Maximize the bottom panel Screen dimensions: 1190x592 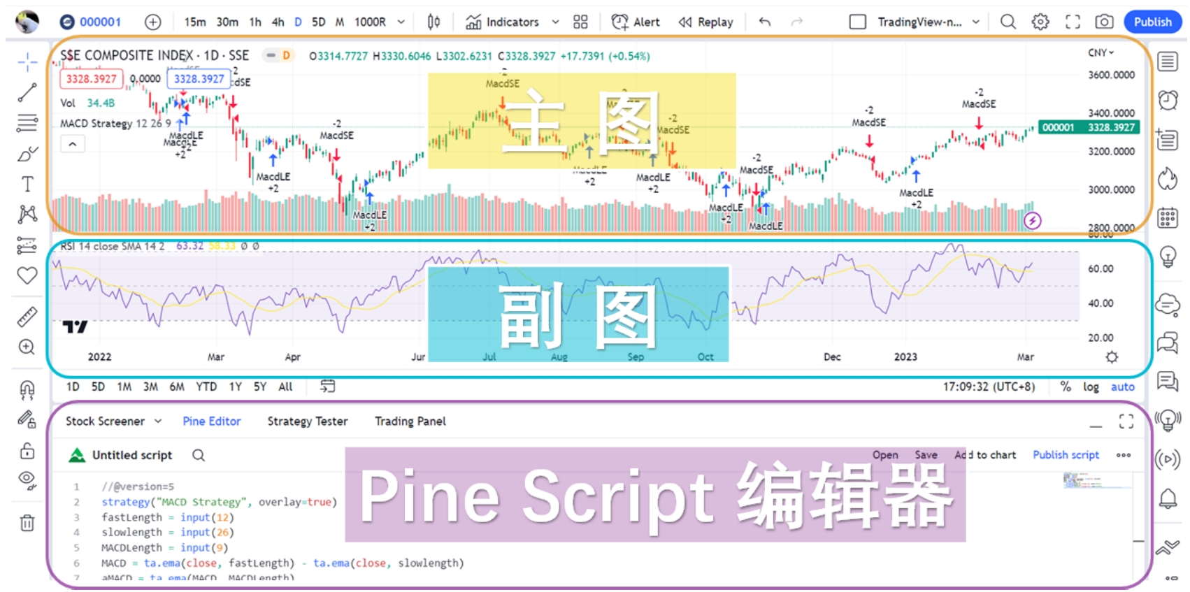[1126, 421]
